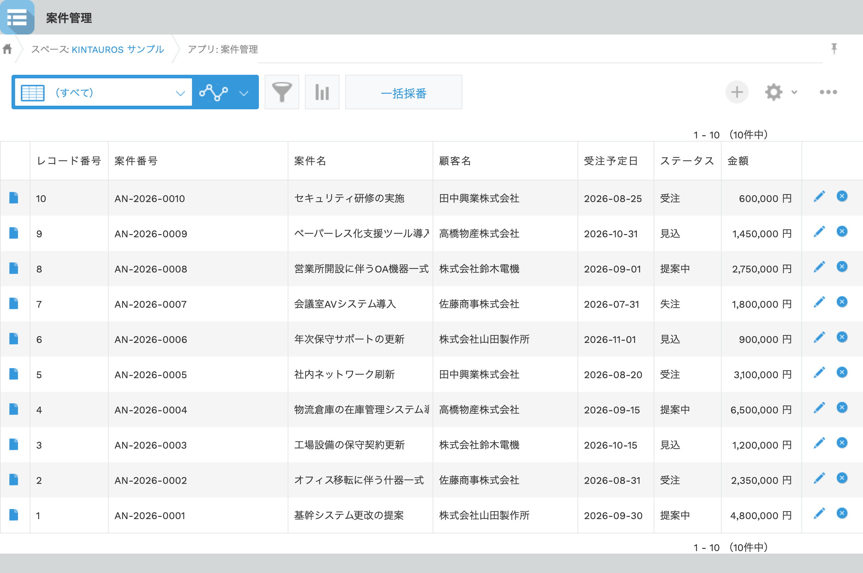
Task: Edit the 社内ネットワーク刷新 row with pencil
Action: [x=819, y=373]
